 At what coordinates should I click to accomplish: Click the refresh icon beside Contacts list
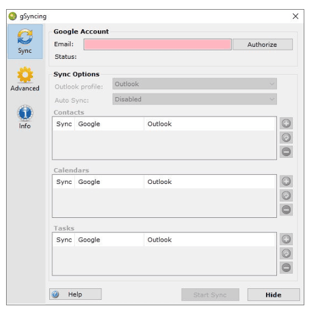click(286, 138)
